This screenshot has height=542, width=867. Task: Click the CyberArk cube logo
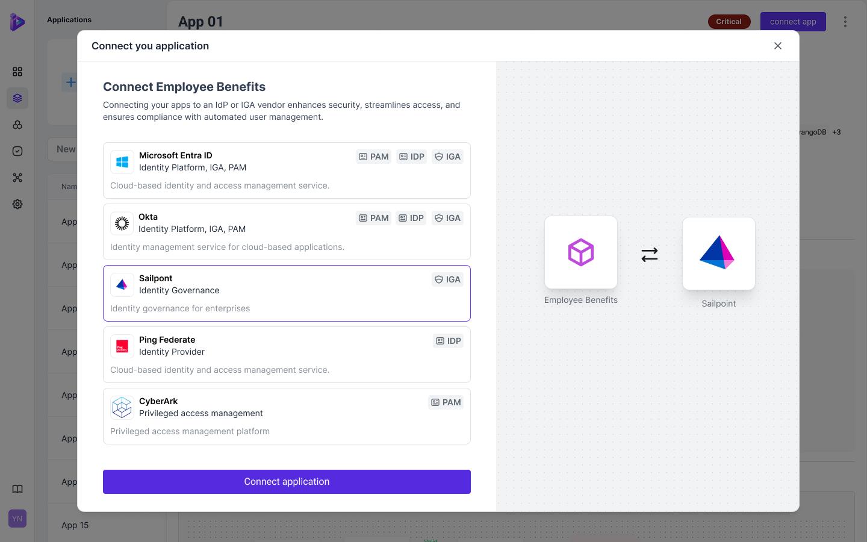coord(122,408)
